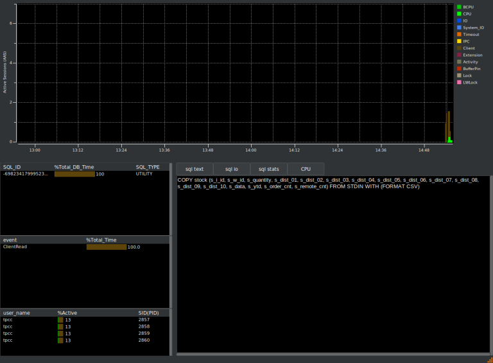Select the tpcc session with PID 2857
Image resolution: width=493 pixels, height=363 pixels.
pyautogui.click(x=83, y=319)
